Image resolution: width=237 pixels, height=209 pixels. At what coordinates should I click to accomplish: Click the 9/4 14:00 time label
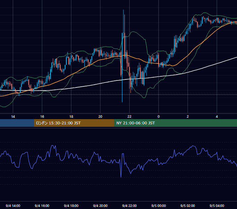[x=13, y=206]
